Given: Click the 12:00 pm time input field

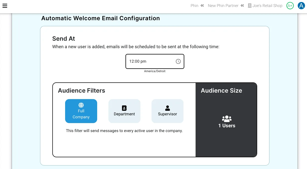Looking at the screenshot, I should point(155,61).
